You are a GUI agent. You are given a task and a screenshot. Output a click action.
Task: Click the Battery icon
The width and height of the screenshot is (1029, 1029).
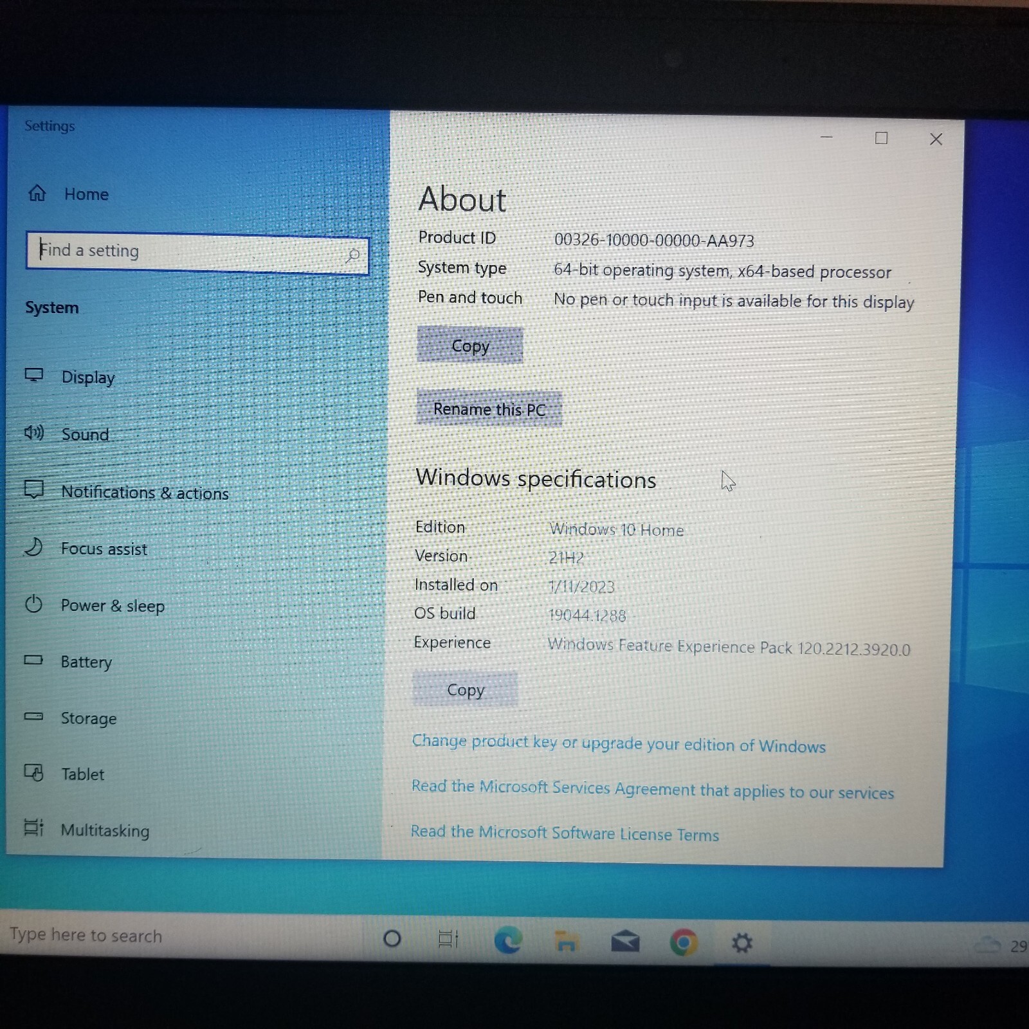[33, 660]
